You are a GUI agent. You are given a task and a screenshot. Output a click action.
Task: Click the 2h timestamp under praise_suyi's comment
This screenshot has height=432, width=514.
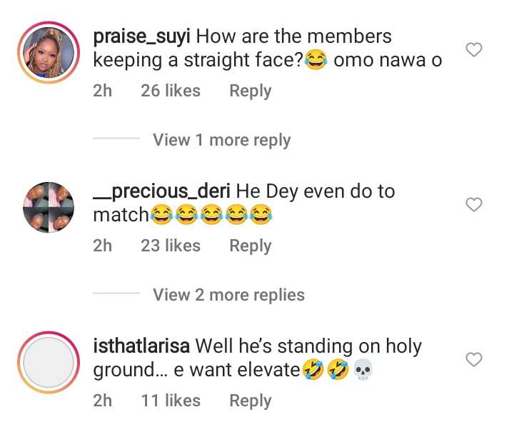point(103,91)
